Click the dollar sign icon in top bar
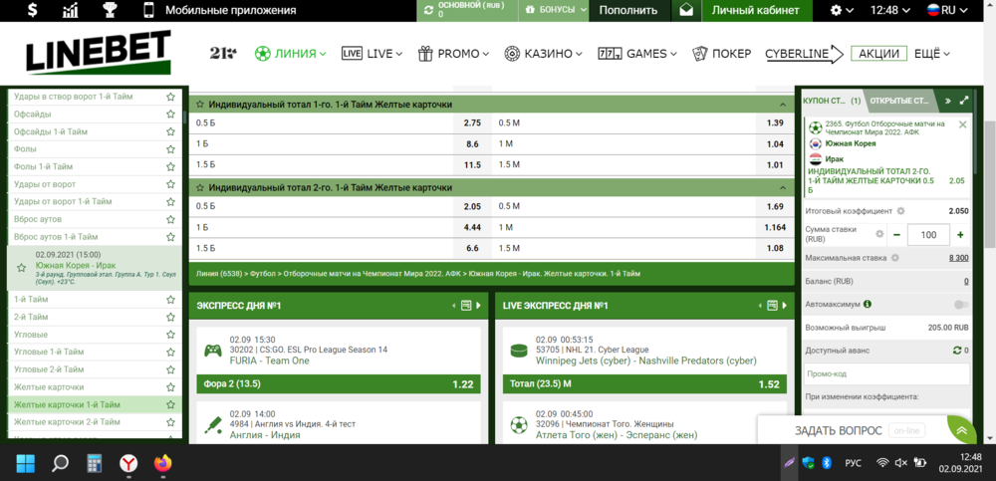The image size is (996, 481). tap(33, 10)
